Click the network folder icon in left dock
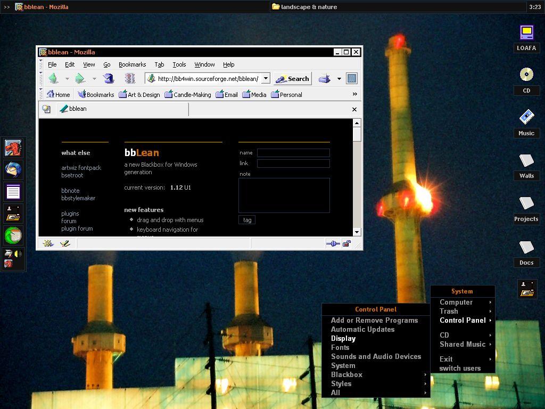Image resolution: width=545 pixels, height=409 pixels. pos(13,214)
